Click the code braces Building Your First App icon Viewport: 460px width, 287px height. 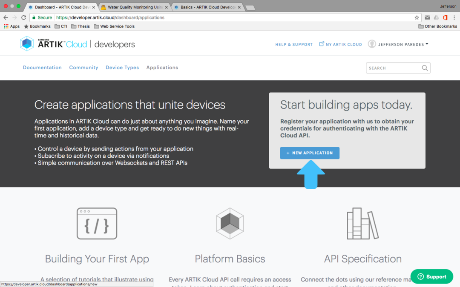(x=97, y=224)
